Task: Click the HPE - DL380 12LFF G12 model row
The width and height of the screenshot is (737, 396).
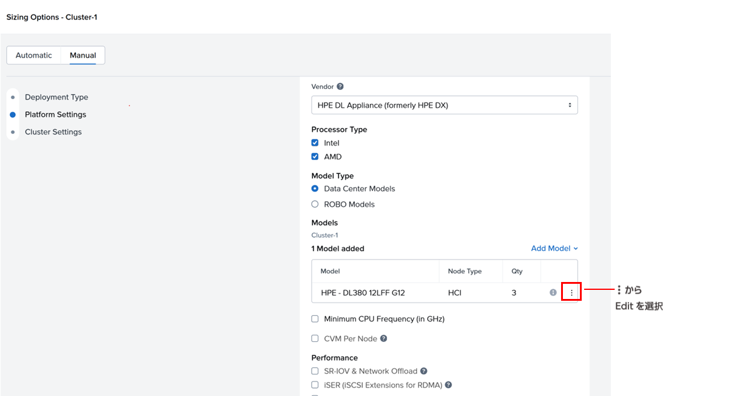Action: [363, 293]
